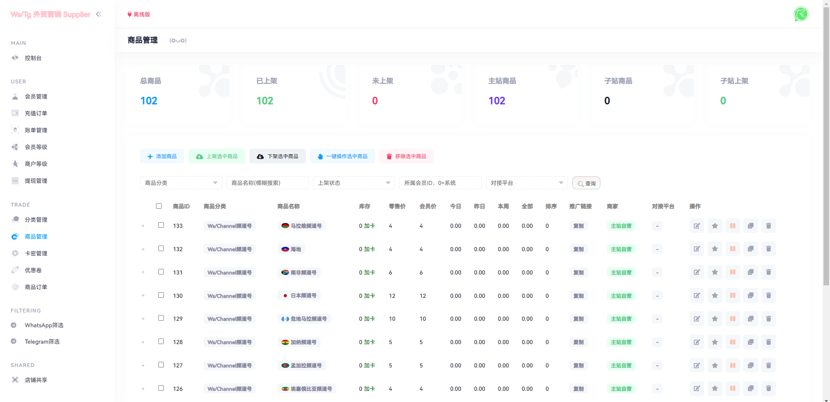This screenshot has width=830, height=402.
Task: Select 会员管理 in the sidebar menu
Action: (x=36, y=96)
